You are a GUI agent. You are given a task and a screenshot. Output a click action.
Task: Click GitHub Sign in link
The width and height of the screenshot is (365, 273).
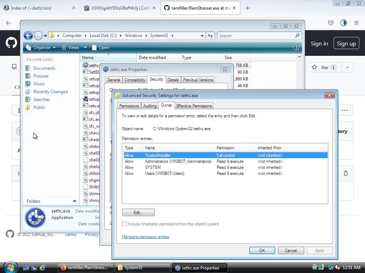pyautogui.click(x=319, y=44)
